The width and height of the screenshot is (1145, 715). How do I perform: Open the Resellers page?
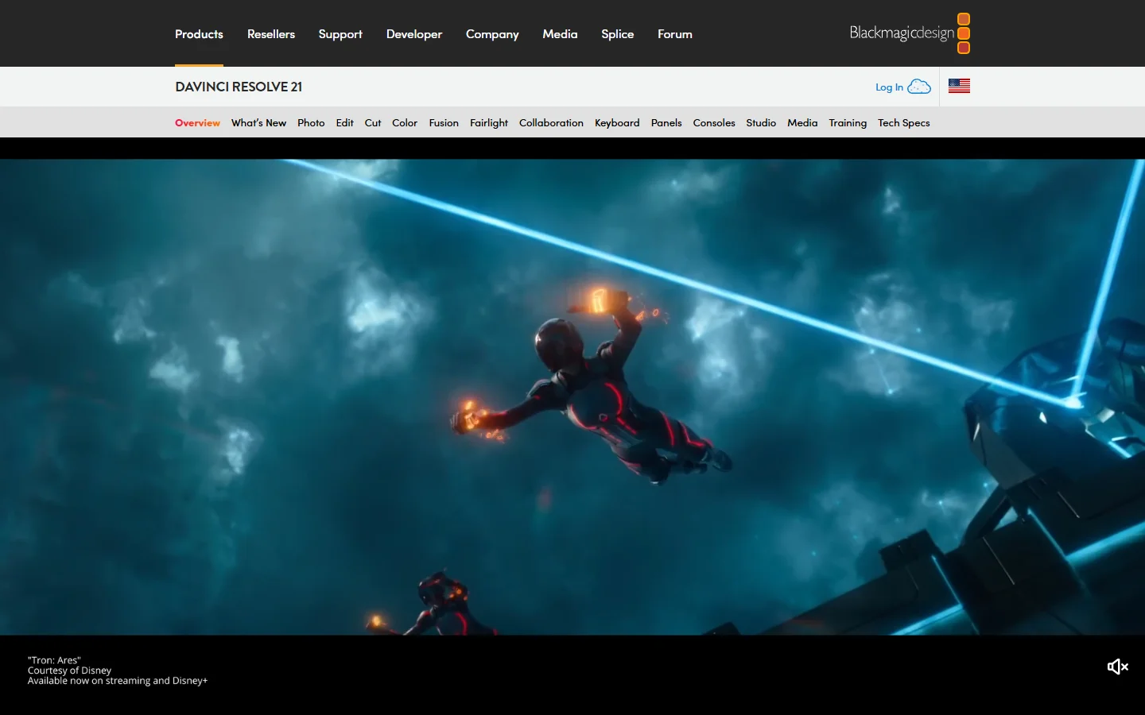pyautogui.click(x=270, y=34)
